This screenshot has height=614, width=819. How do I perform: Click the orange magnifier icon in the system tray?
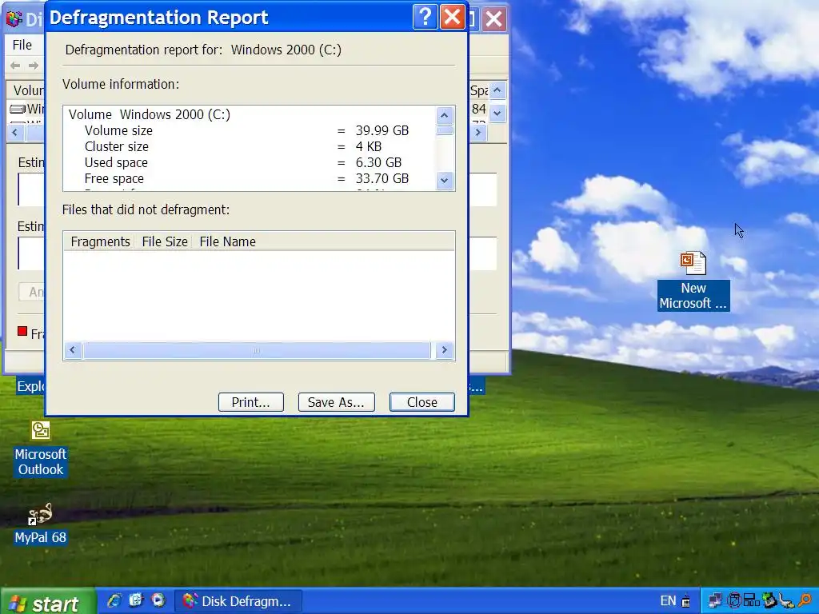coord(805,601)
